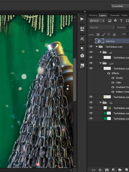Open the Character panel icon

tap(82, 39)
